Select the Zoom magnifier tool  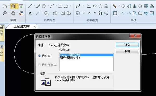pyautogui.click(x=5, y=13)
